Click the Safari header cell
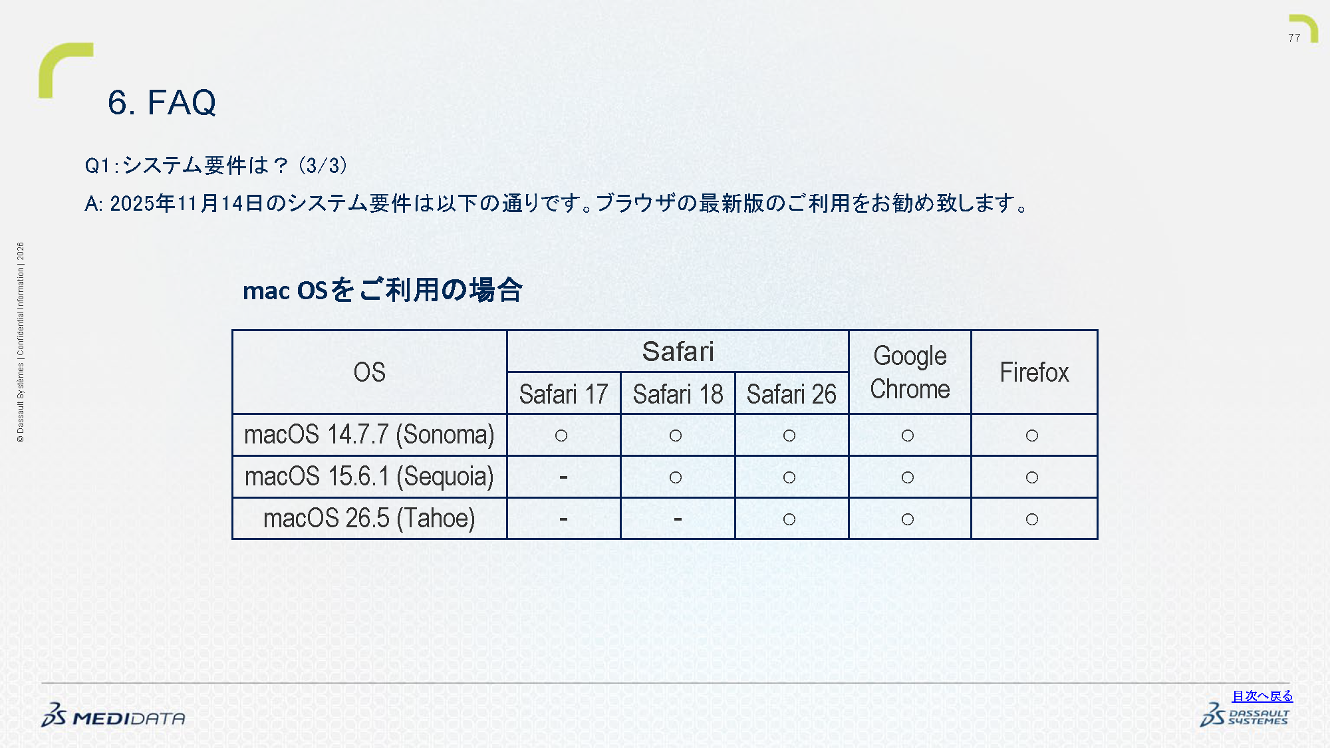1330x748 pixels. 678,351
